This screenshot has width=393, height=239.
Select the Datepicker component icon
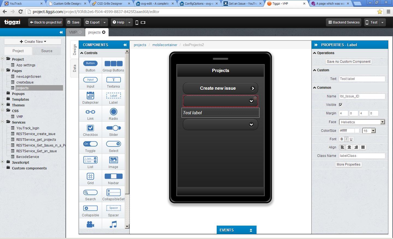90,96
